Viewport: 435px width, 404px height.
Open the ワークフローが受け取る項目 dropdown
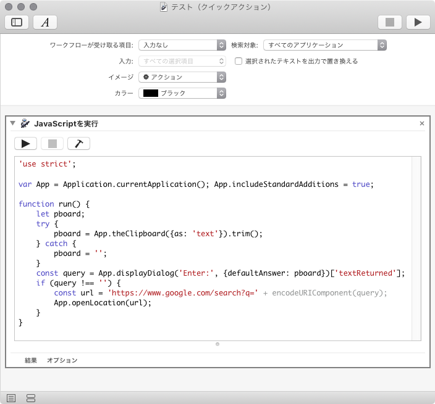click(x=182, y=45)
